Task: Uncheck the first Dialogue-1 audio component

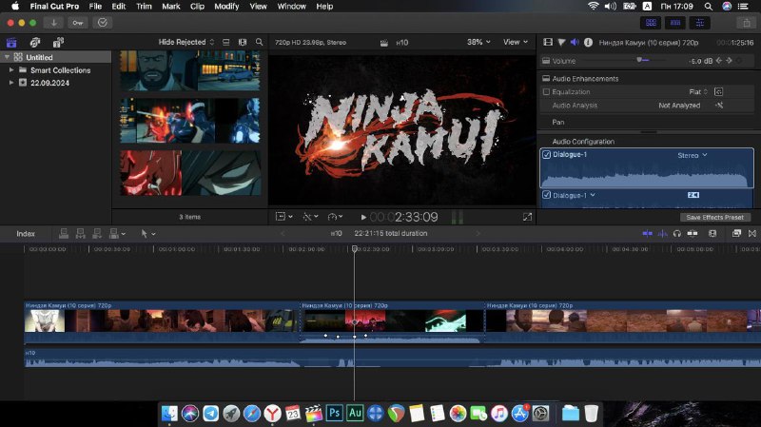Action: tap(546, 154)
